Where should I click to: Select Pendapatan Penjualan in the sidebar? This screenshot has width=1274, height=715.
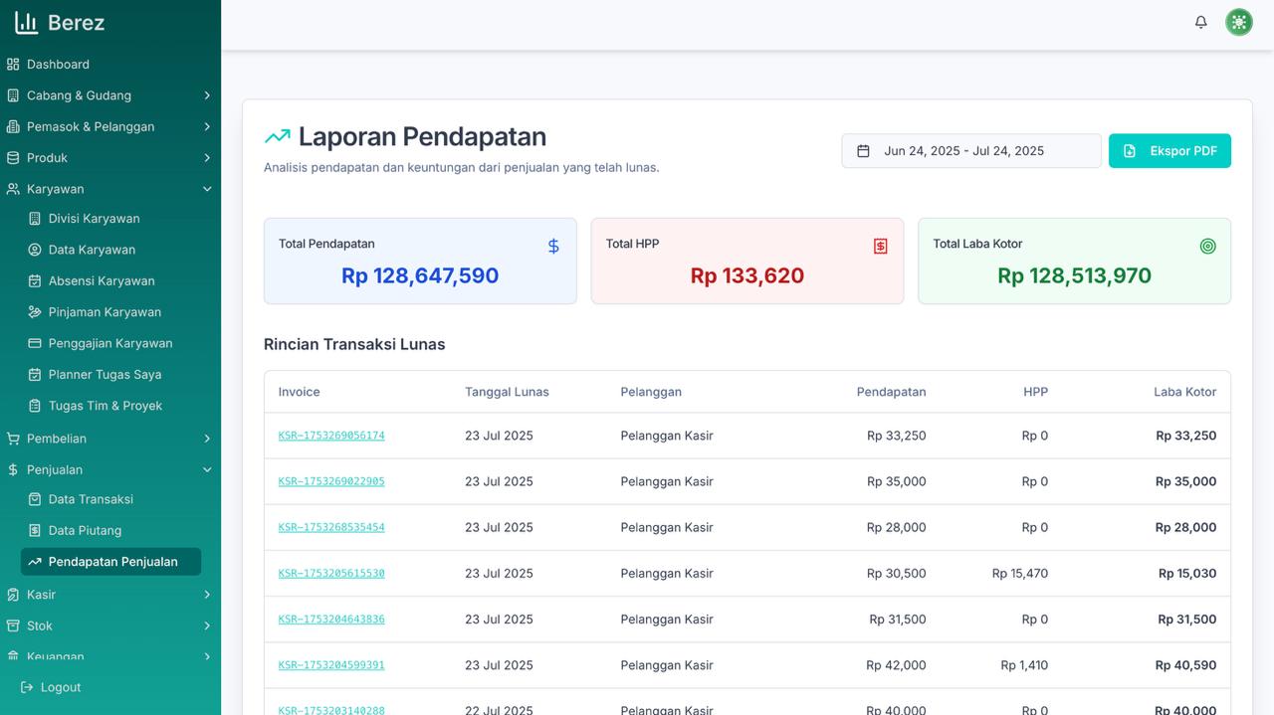(x=110, y=561)
